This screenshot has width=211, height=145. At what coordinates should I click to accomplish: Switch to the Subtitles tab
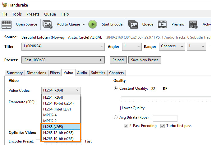pos(98,73)
